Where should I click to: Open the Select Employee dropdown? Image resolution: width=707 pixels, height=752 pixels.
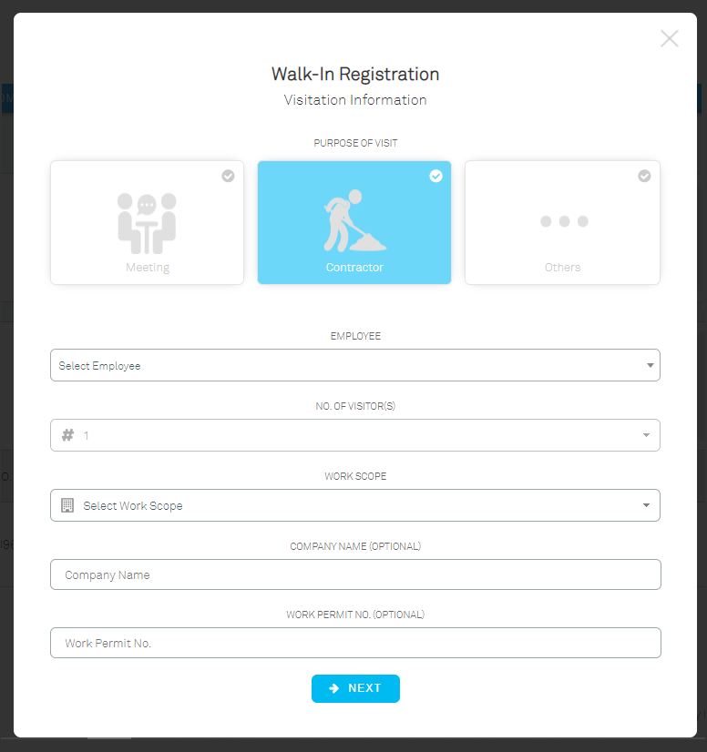(x=355, y=365)
